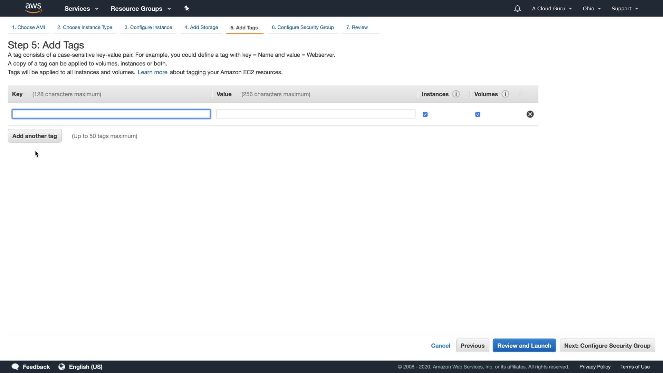Click the pin shortcut icon in navbar
This screenshot has height=373, width=663.
click(x=187, y=8)
